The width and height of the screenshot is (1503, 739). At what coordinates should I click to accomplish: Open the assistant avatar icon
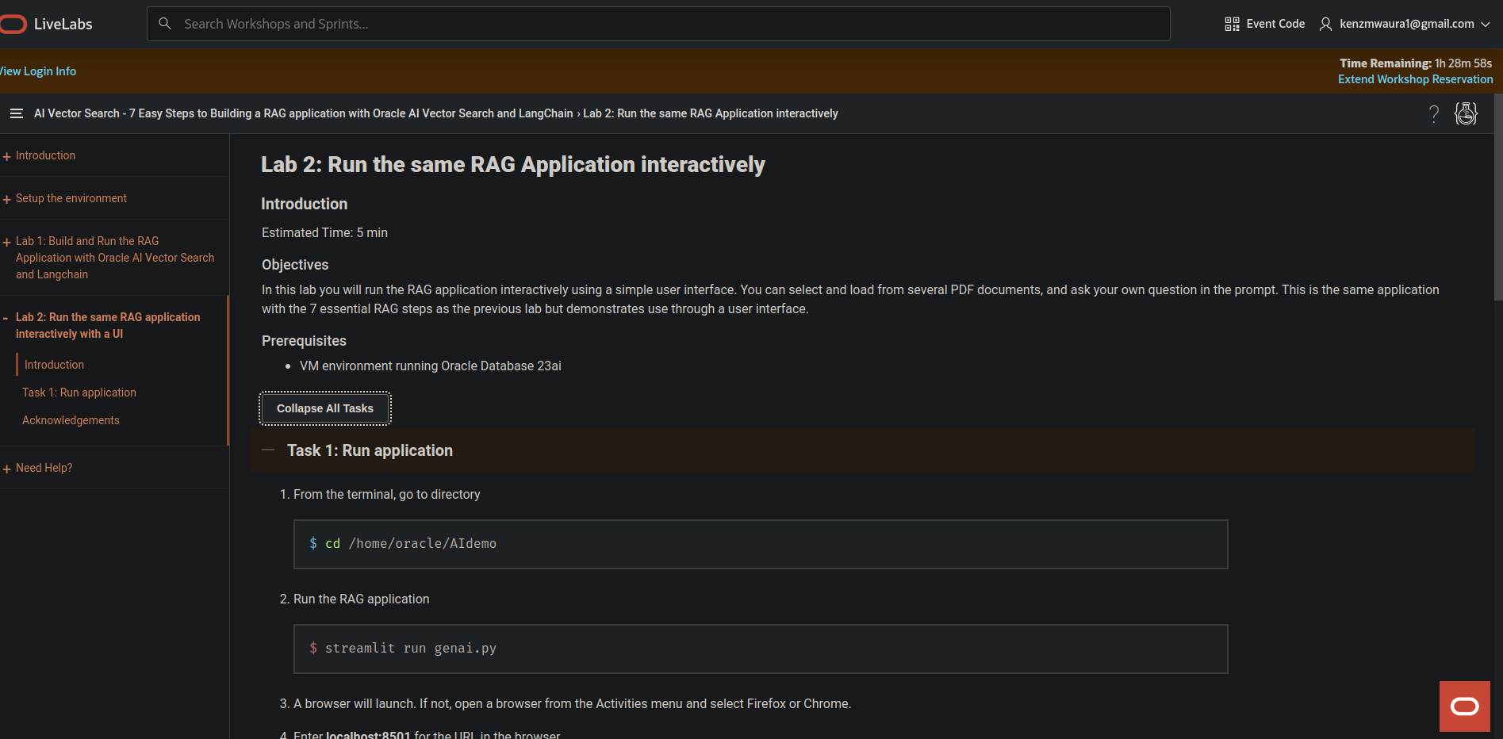point(1466,113)
